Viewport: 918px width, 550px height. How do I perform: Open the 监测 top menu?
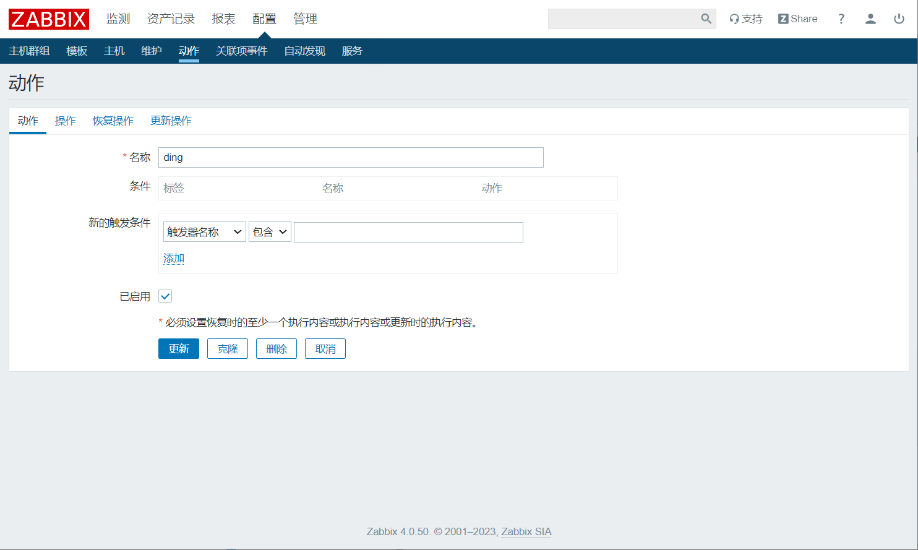point(118,19)
